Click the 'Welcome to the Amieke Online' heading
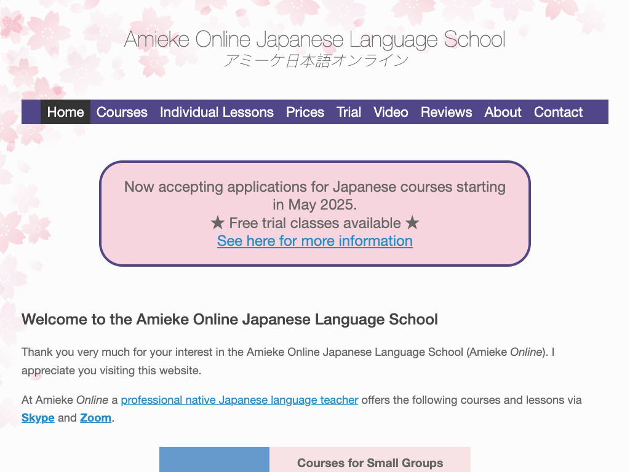The width and height of the screenshot is (630, 472). tap(229, 320)
